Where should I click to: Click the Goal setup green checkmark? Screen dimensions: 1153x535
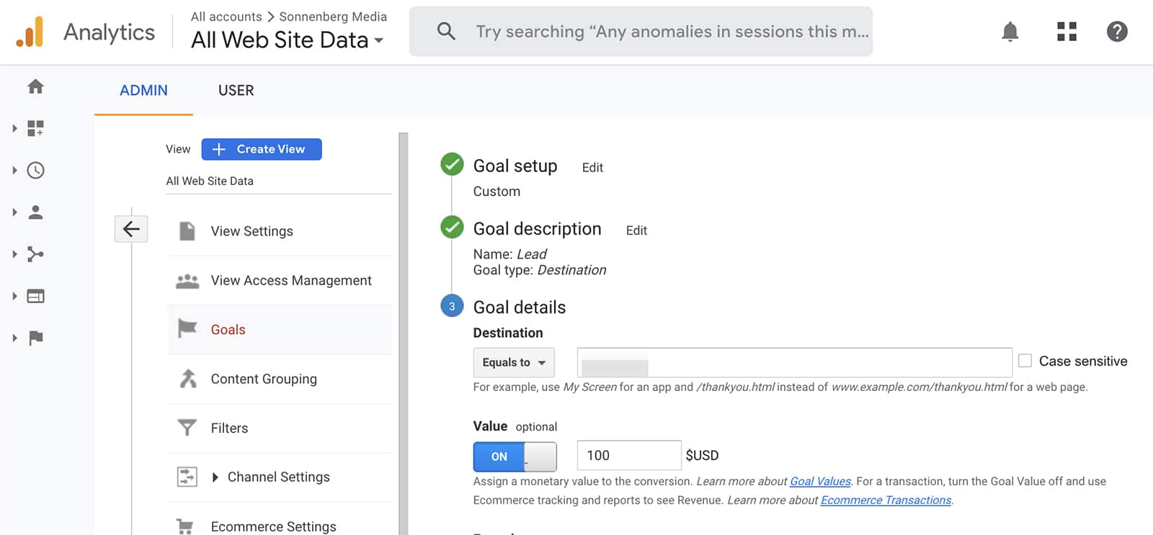(452, 164)
